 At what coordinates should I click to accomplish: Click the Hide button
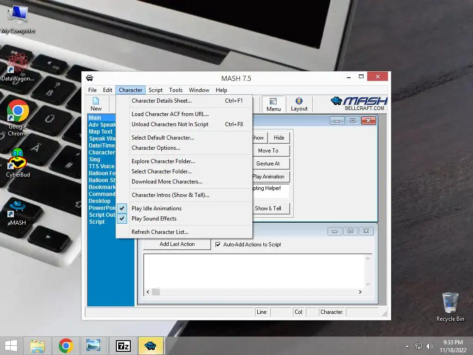pos(279,138)
